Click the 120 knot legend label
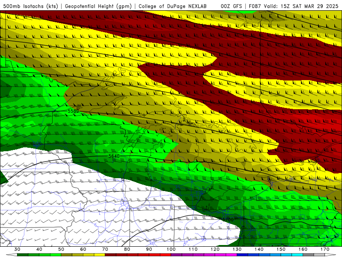This screenshot has width=342, height=257. (x=215, y=249)
